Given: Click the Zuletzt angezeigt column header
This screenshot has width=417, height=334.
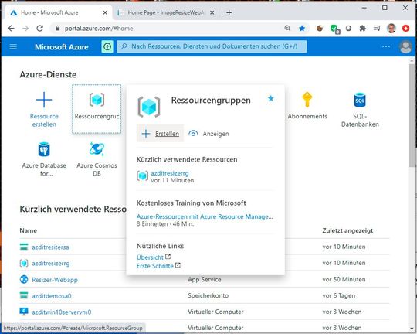Looking at the screenshot, I should click(347, 230).
